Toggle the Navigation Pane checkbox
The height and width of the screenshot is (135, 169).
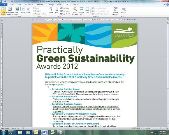(34, 14)
